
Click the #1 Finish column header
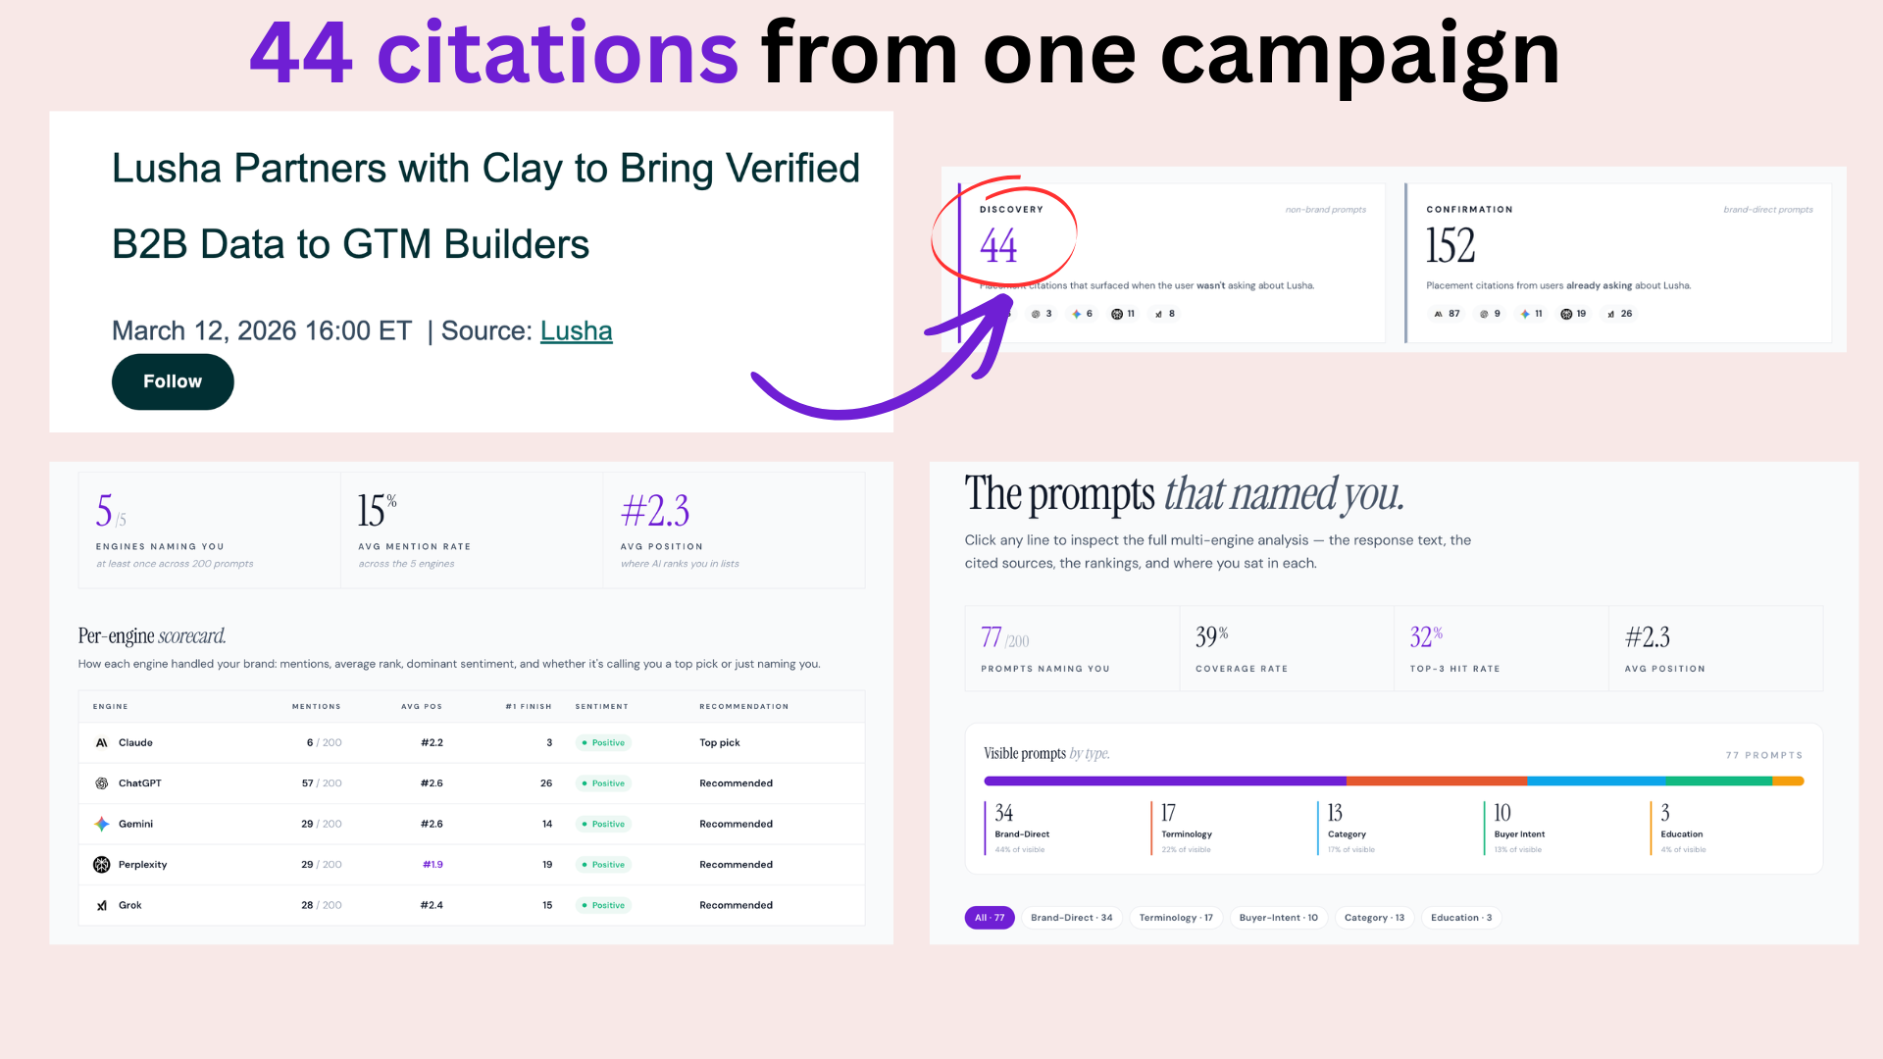click(529, 707)
